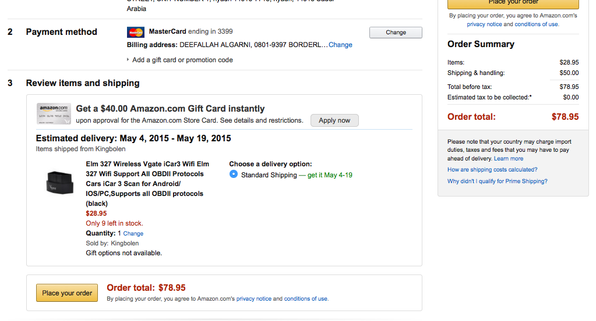Screen dimensions: 596x321
Task: Open conditions of use in order sidebar
Action: click(x=537, y=24)
